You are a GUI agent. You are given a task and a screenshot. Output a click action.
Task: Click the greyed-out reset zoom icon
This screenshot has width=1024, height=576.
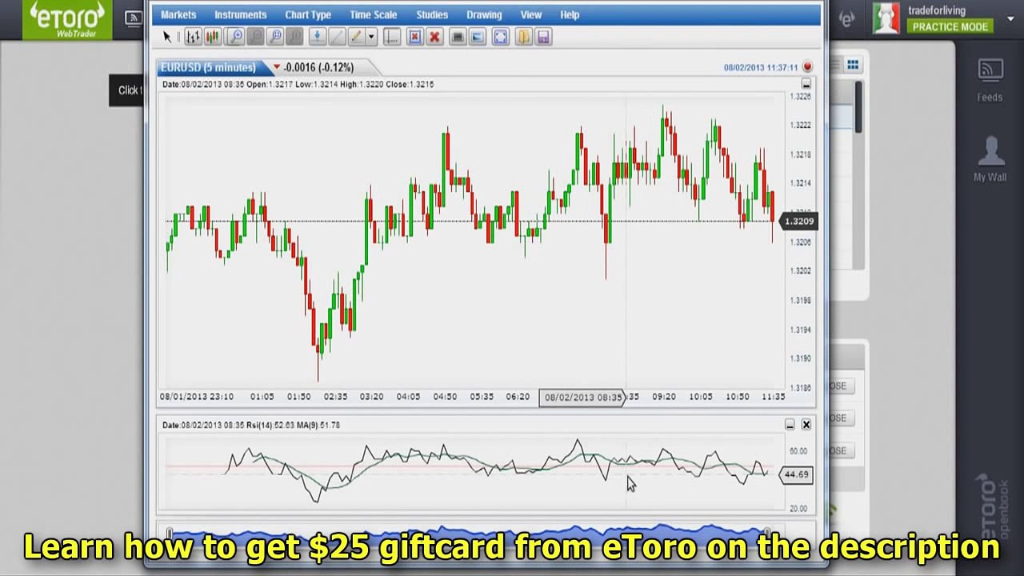click(295, 37)
